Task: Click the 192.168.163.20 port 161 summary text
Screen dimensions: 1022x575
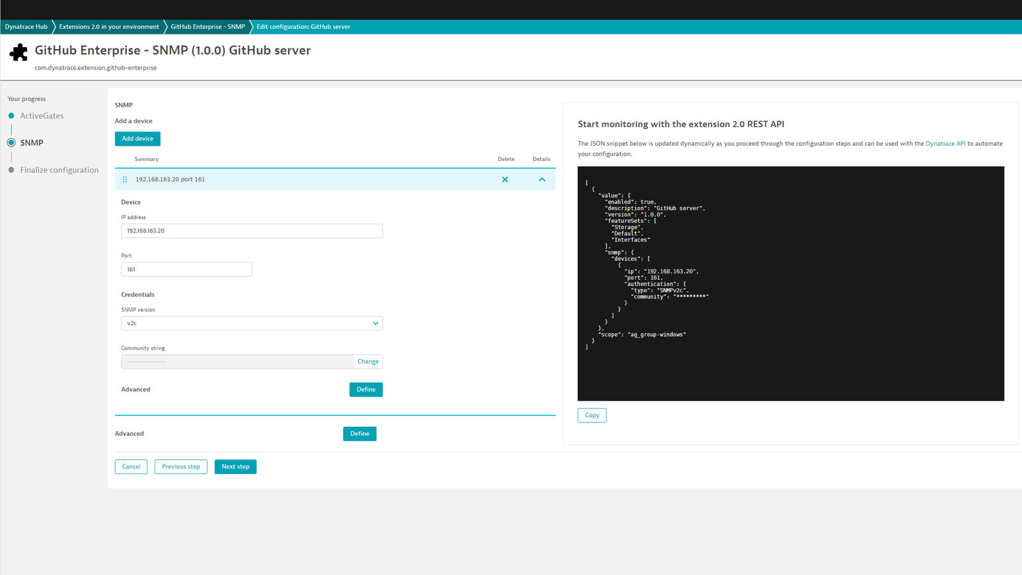Action: 170,180
